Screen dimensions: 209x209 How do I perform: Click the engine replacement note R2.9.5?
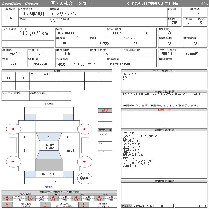click(x=163, y=94)
